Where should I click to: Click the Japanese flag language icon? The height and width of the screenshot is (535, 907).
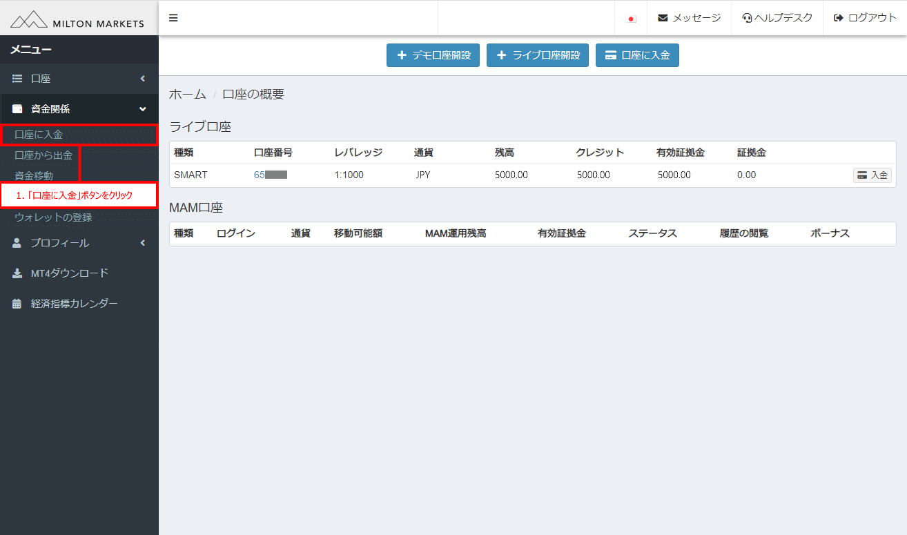coord(631,17)
